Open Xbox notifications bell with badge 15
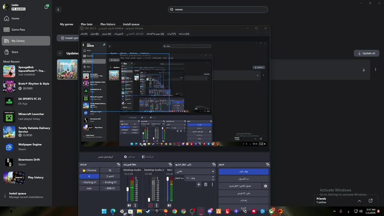Image resolution: width=384 pixels, height=216 pixels. click(46, 7)
